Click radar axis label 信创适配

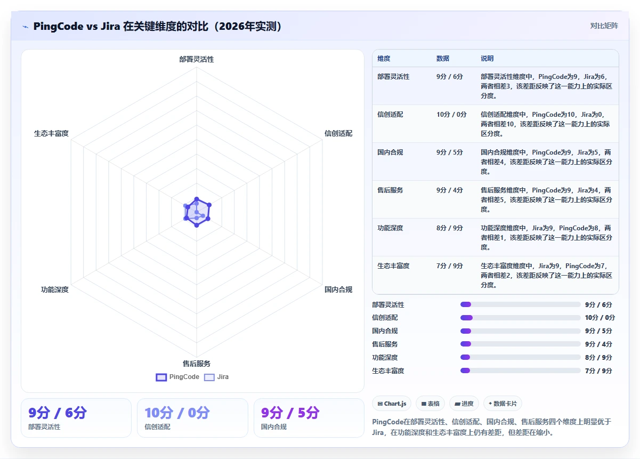(x=338, y=133)
